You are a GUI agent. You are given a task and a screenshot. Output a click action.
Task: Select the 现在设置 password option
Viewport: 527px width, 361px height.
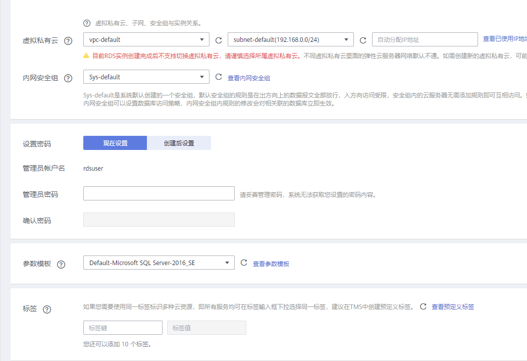[x=115, y=143]
